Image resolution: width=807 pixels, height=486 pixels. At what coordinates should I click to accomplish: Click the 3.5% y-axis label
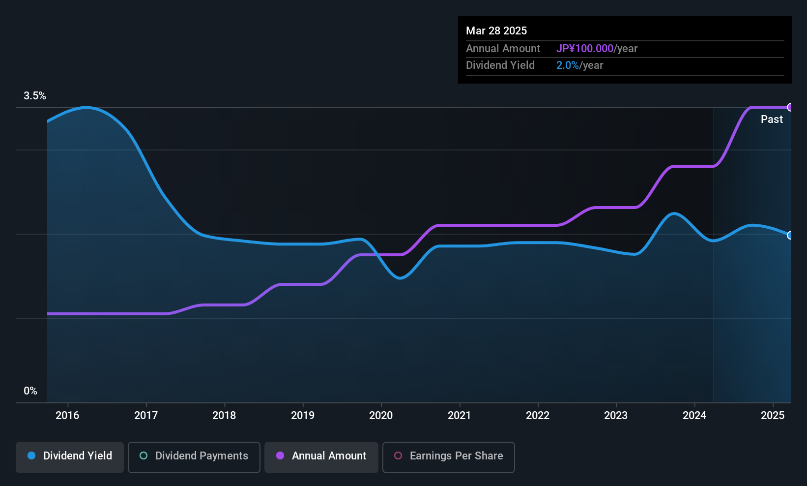[35, 96]
